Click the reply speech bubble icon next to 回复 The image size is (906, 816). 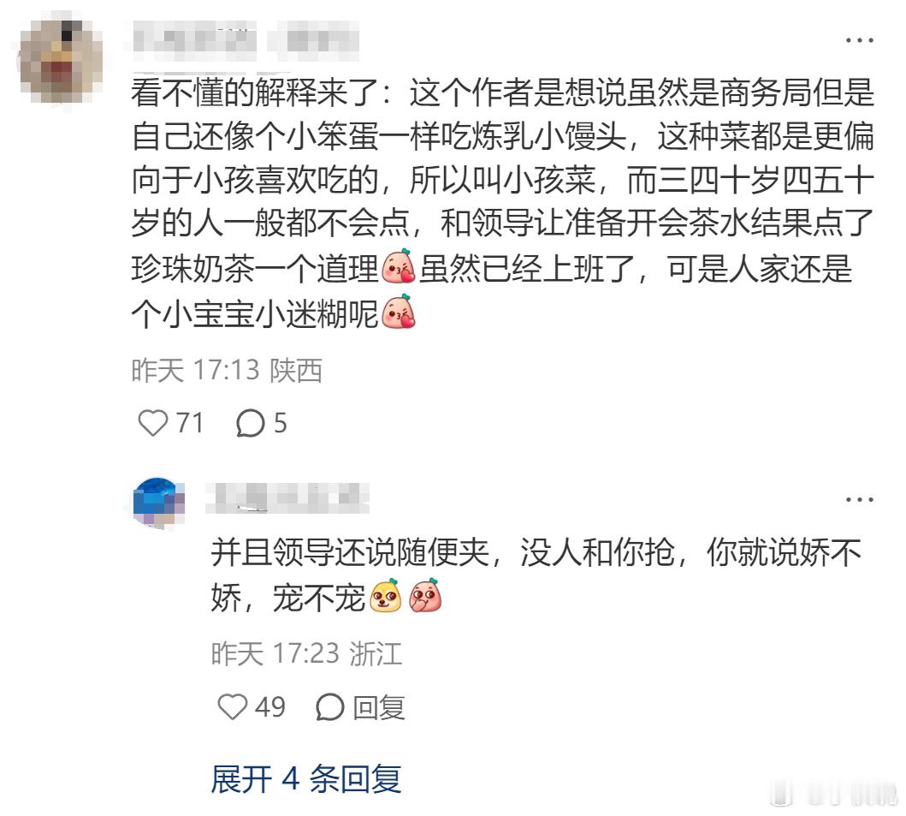[330, 706]
